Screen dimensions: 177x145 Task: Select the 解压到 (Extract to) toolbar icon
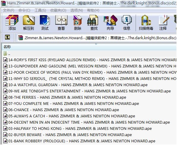(29, 23)
